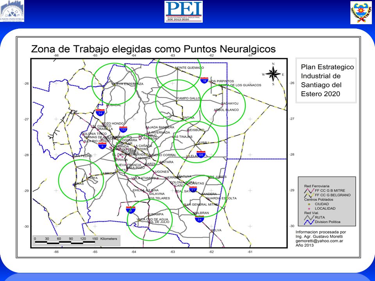The width and height of the screenshot is (375, 281).
Task: Click the gemoretti@yahoo.com.ar email address
Action: click(x=319, y=241)
